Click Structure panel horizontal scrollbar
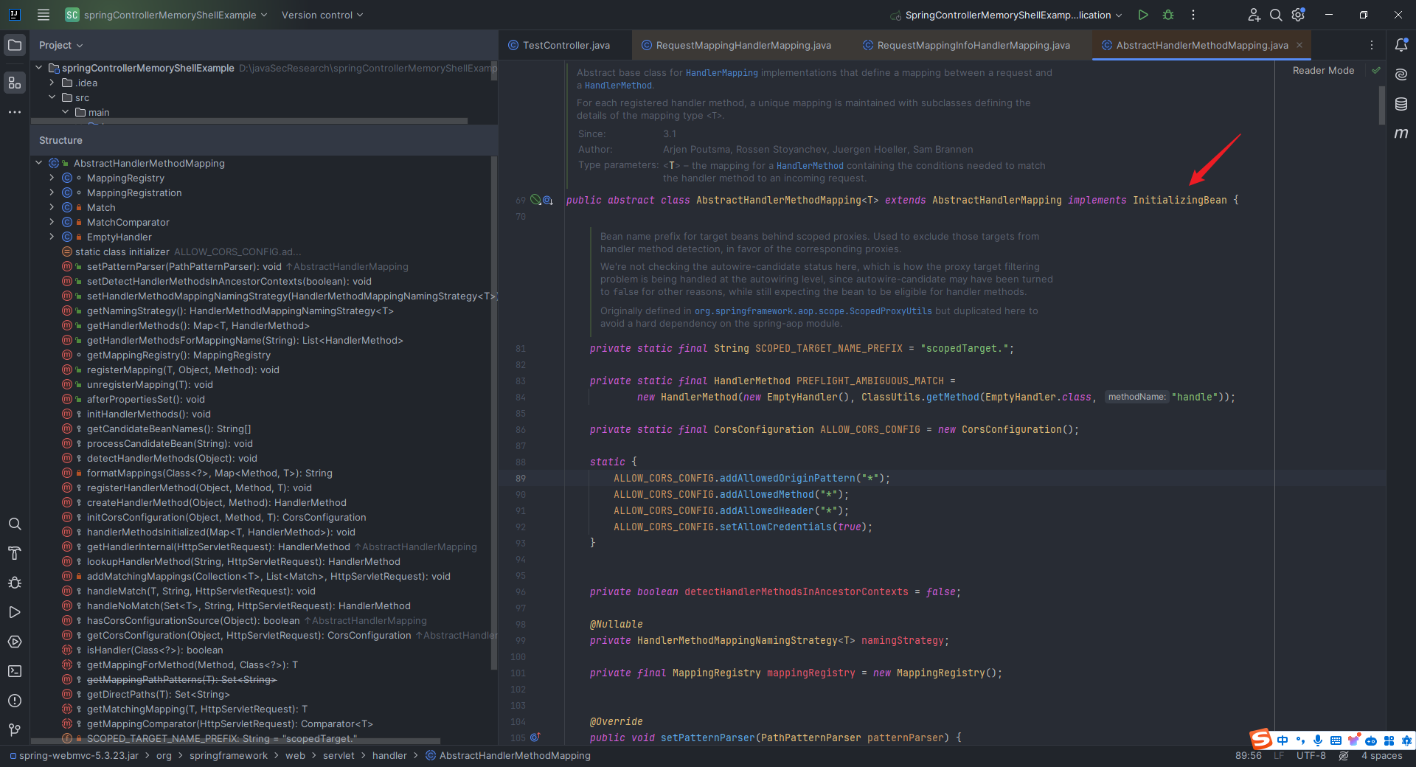The height and width of the screenshot is (767, 1416). point(235,740)
